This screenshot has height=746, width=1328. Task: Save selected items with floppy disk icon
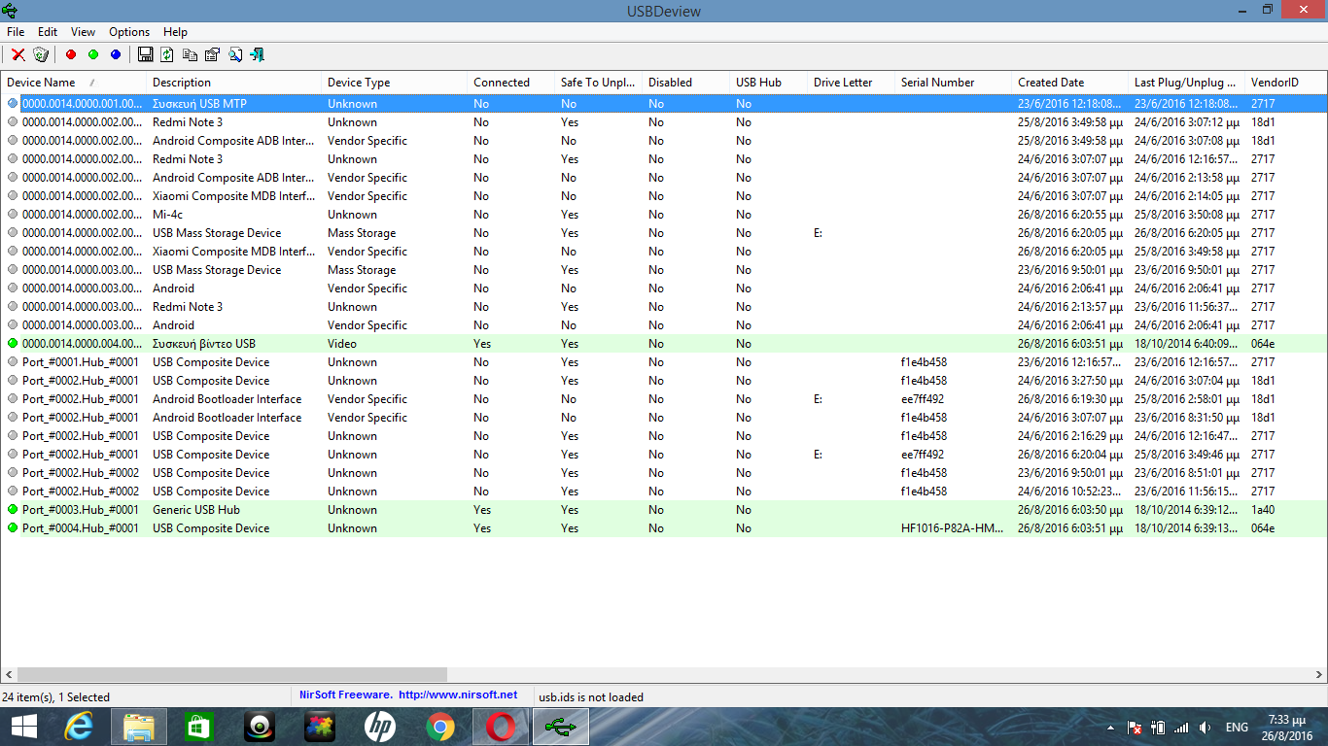[x=145, y=55]
